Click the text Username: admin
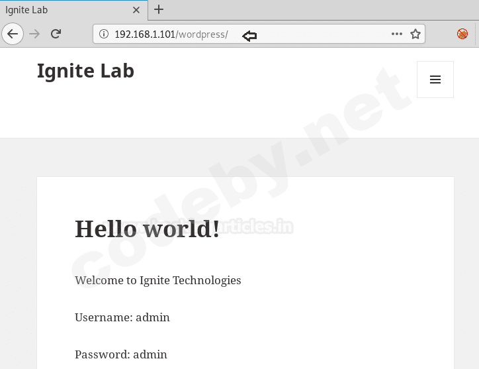 (x=122, y=317)
